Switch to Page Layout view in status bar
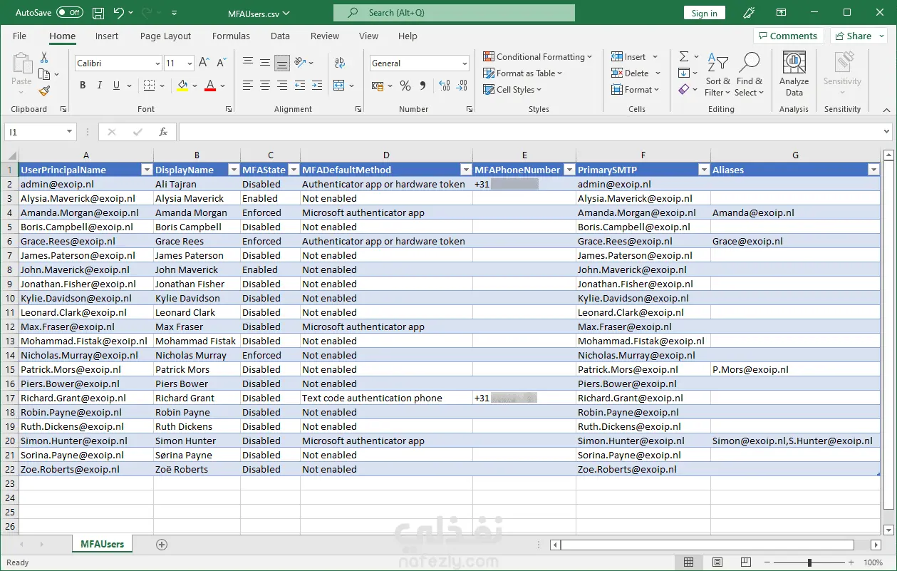Screen dimensions: 897x571 click(x=719, y=562)
